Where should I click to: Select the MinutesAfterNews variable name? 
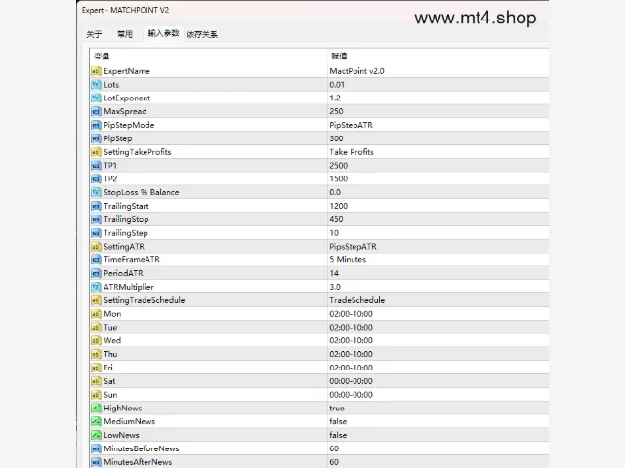[x=138, y=462]
